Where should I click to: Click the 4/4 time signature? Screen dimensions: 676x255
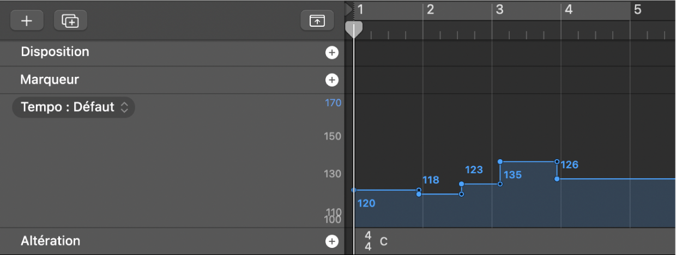coord(368,241)
